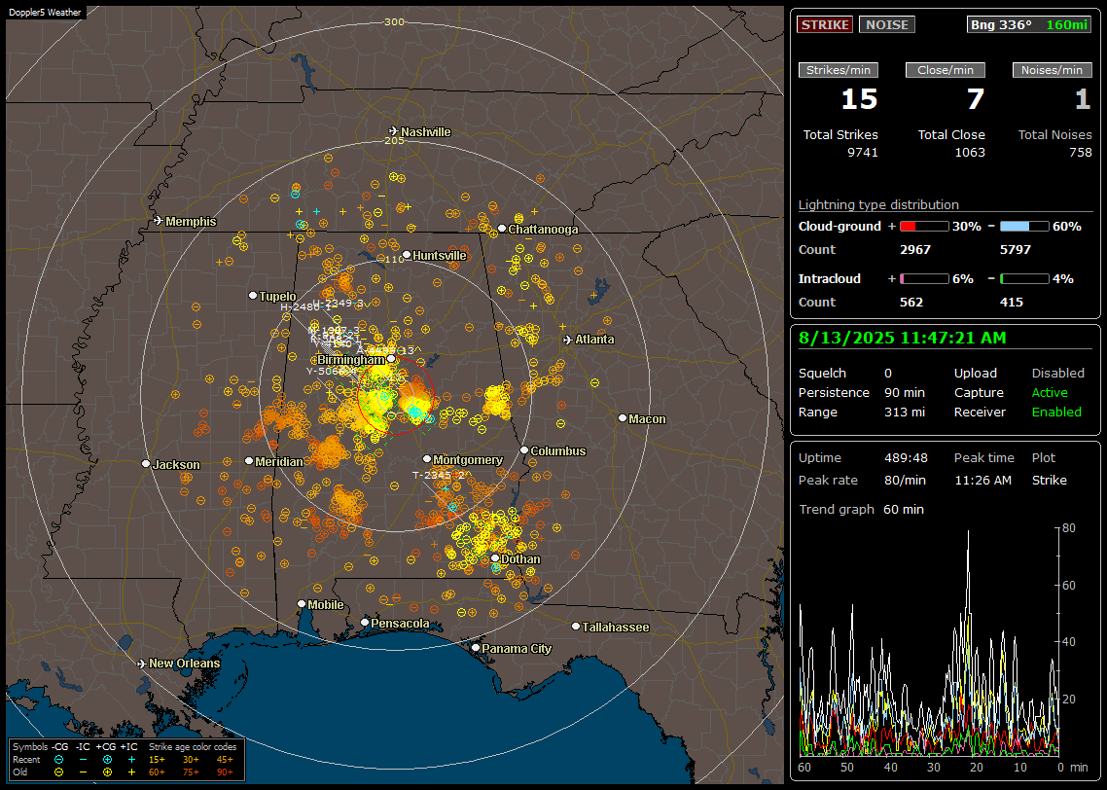Click the Upload status Disabled
The width and height of the screenshot is (1107, 790).
tap(1057, 374)
